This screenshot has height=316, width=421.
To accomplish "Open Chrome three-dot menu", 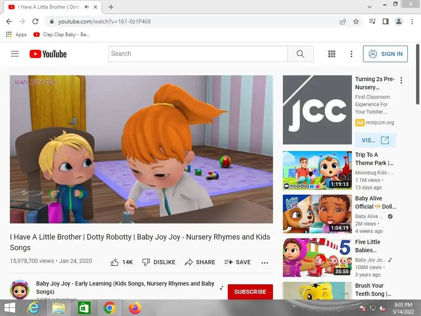I will [x=412, y=21].
